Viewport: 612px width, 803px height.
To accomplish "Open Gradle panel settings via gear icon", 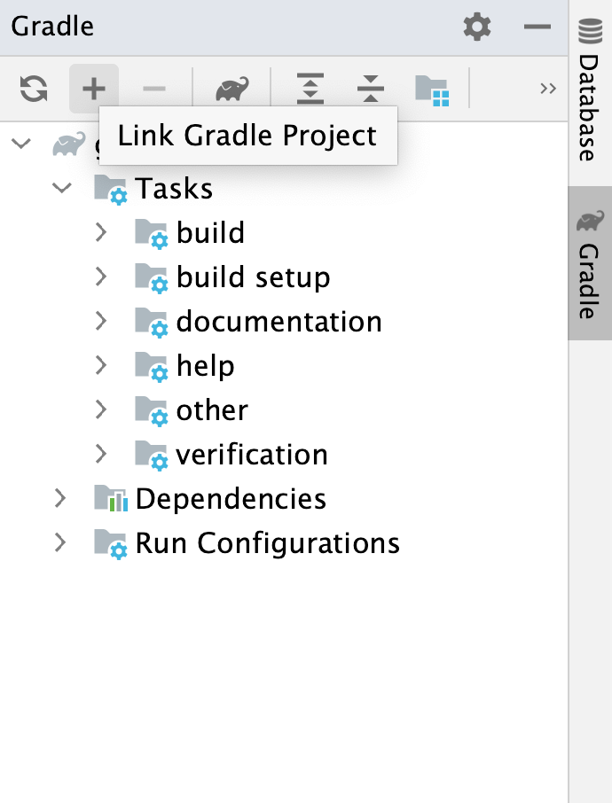I will (476, 27).
